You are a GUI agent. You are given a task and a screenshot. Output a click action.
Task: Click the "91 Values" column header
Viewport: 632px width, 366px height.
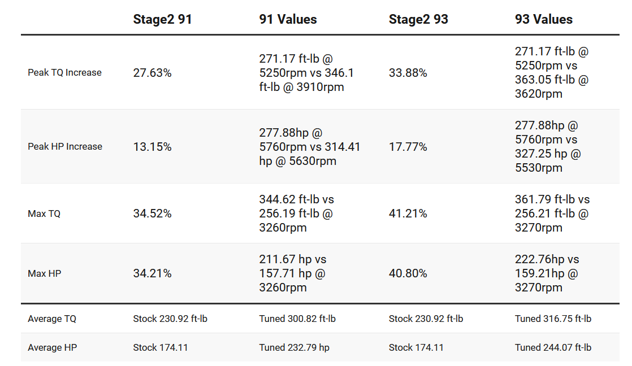pos(288,19)
